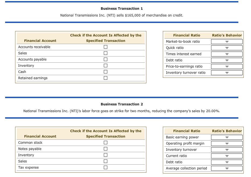Expand the Average collection period dropdown
251x177 pixels.
pos(227,168)
